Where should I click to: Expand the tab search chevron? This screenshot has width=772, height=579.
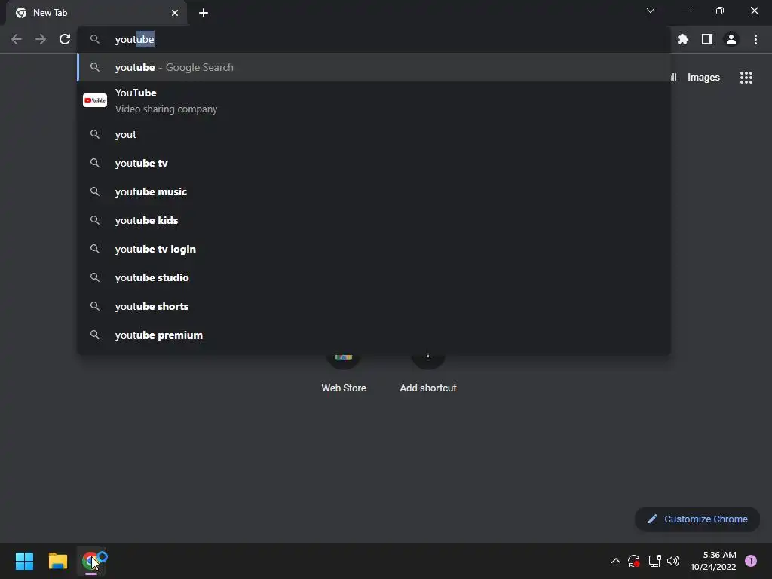pyautogui.click(x=651, y=11)
